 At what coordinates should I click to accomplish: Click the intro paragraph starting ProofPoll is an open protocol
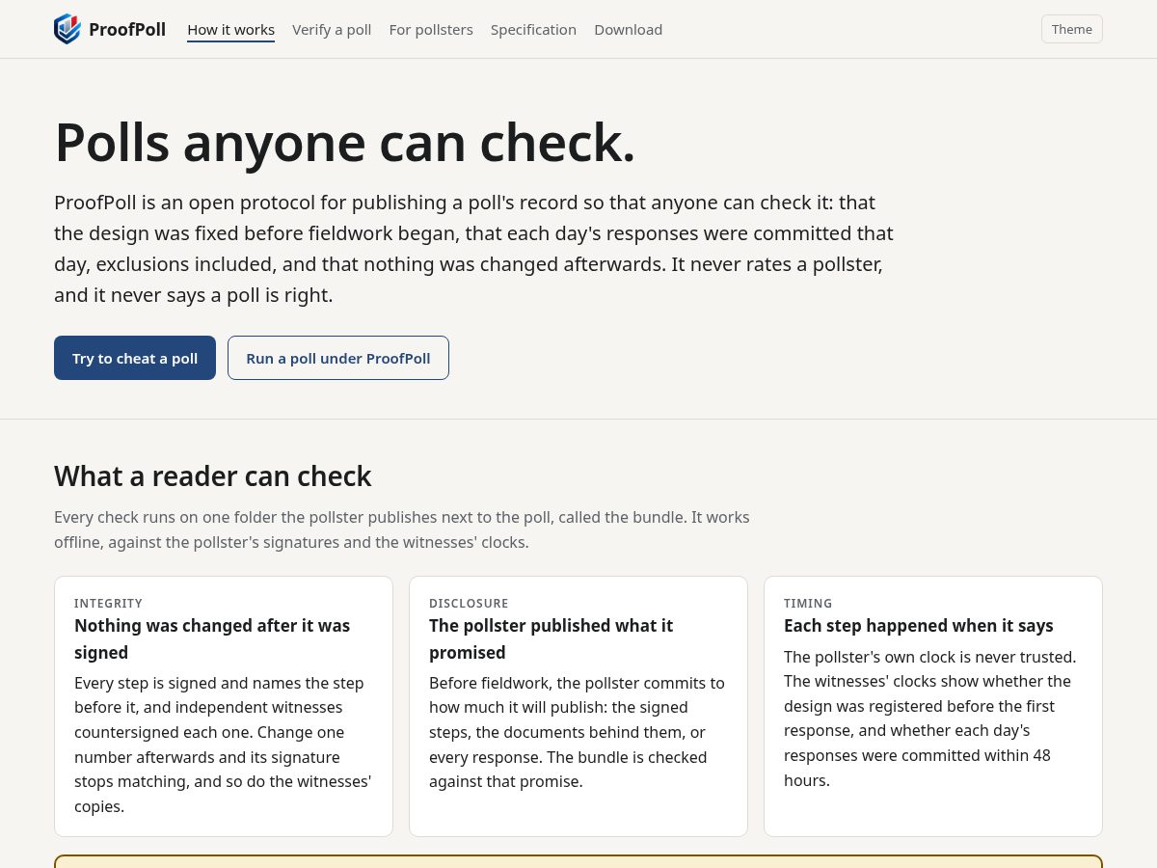(473, 249)
